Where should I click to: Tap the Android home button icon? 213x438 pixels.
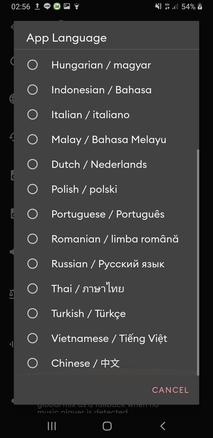[x=107, y=426]
